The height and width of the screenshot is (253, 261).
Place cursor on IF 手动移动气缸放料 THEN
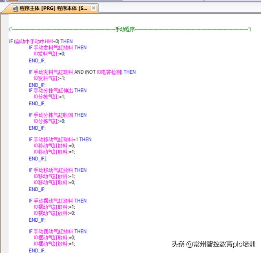[x=58, y=170]
